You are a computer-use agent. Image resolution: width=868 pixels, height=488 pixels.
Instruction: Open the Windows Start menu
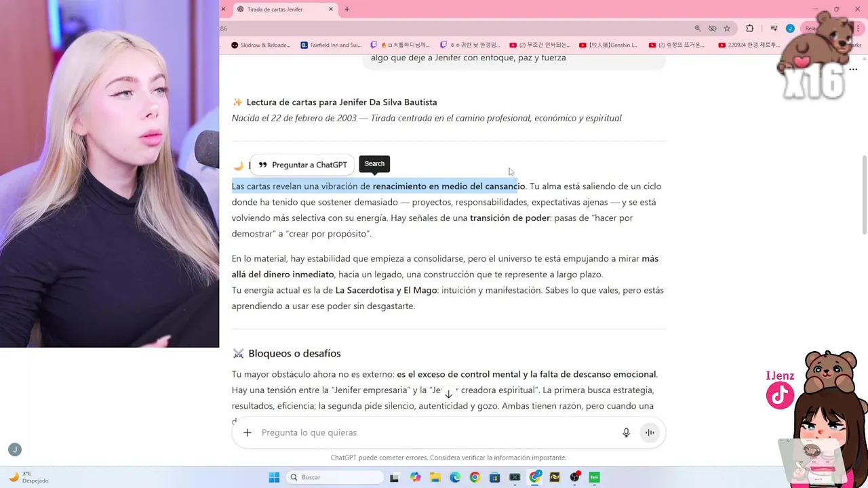(274, 477)
